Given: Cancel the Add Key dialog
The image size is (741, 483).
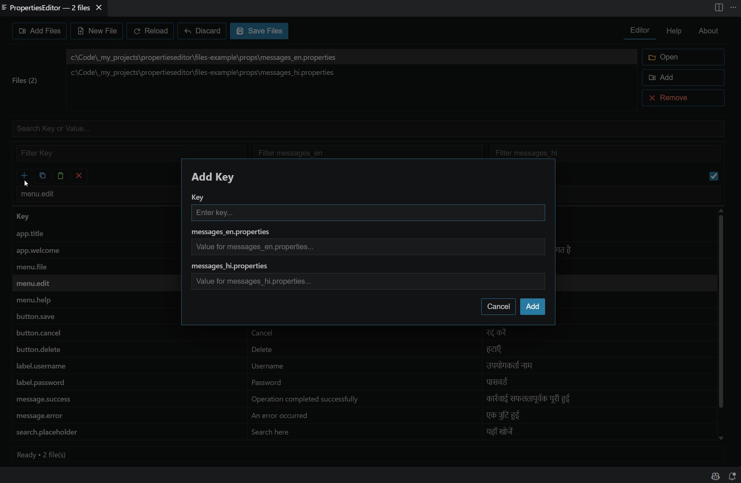Looking at the screenshot, I should (498, 306).
